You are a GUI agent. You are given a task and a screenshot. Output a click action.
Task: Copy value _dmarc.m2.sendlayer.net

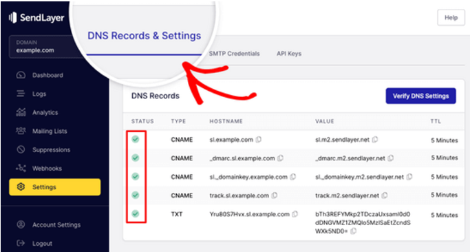point(390,158)
